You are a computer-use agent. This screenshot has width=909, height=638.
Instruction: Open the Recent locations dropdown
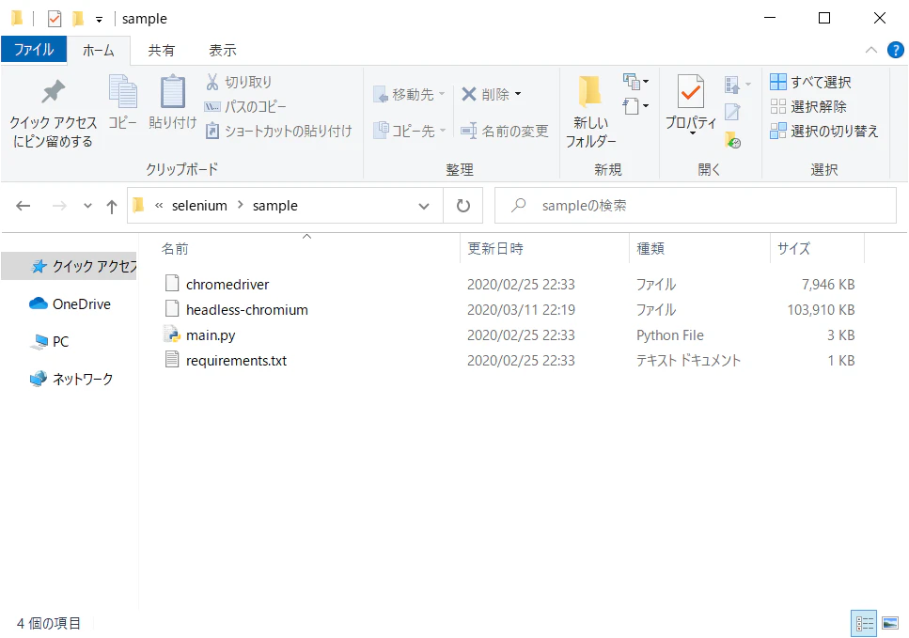point(87,206)
